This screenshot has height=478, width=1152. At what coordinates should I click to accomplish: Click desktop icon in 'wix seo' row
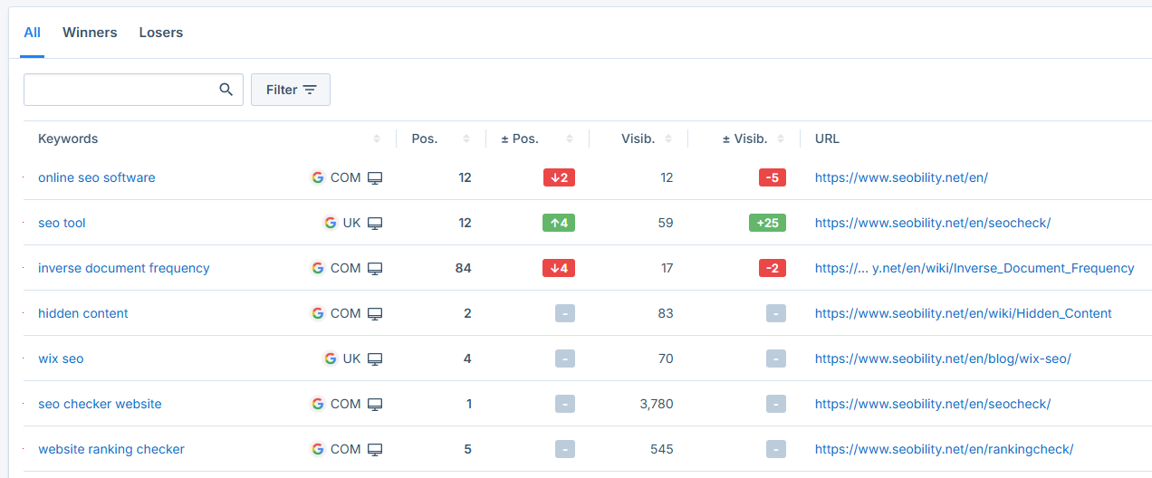point(375,358)
